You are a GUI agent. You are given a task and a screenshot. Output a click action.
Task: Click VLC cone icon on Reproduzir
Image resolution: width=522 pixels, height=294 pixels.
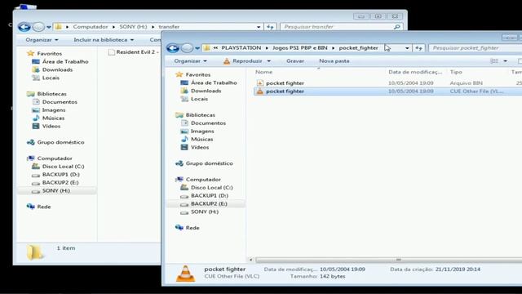point(227,61)
